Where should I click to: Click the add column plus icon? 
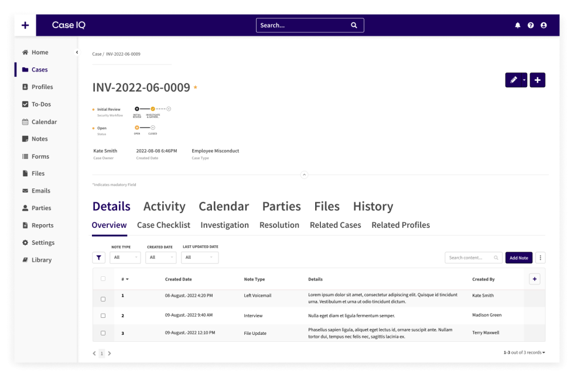click(534, 279)
